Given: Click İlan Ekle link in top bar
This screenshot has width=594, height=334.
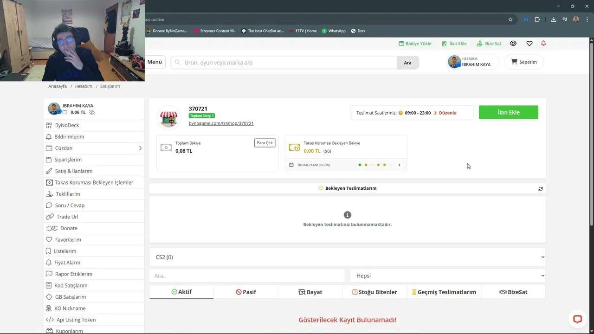Looking at the screenshot, I should click(x=454, y=44).
